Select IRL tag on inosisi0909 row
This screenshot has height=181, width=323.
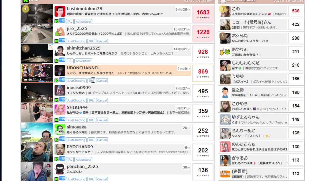(91, 101)
